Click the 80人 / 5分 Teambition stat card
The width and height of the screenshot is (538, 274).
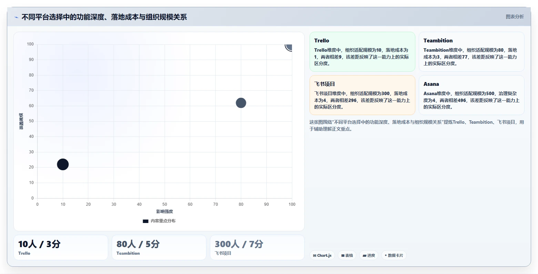[x=159, y=247]
